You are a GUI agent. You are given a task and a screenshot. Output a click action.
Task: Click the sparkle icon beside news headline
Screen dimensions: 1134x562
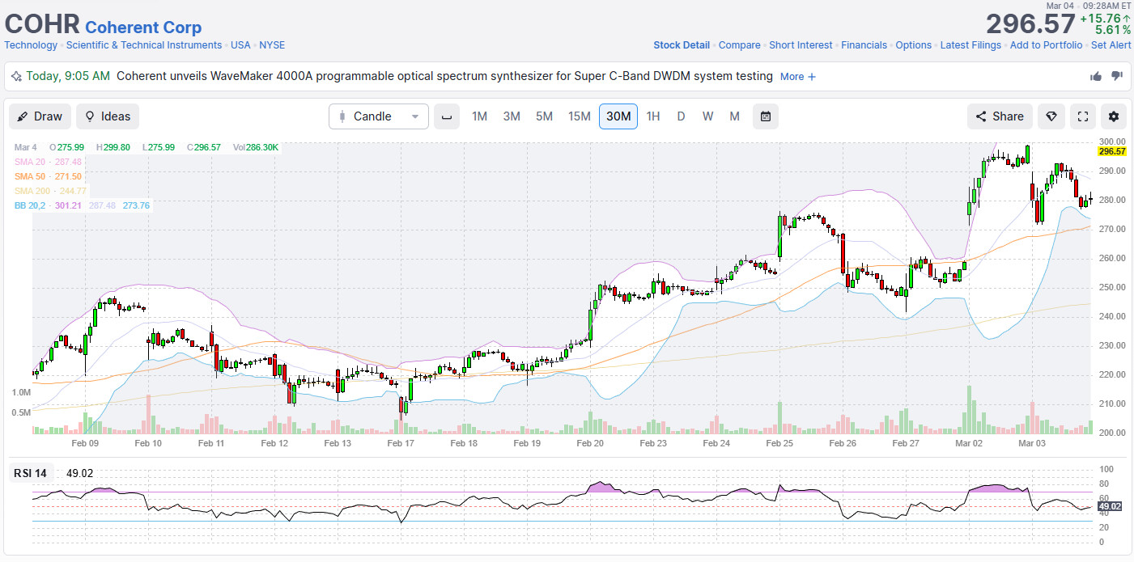(16, 77)
